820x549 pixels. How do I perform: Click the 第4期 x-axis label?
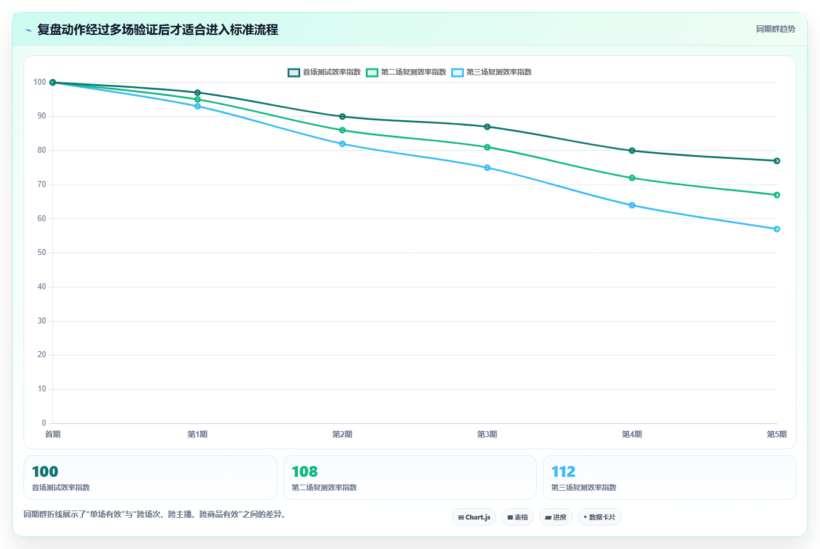(632, 434)
